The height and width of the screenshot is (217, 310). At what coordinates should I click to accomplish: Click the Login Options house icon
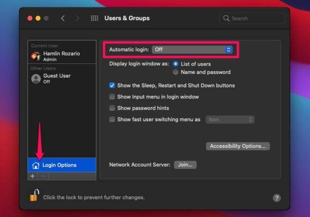click(36, 165)
